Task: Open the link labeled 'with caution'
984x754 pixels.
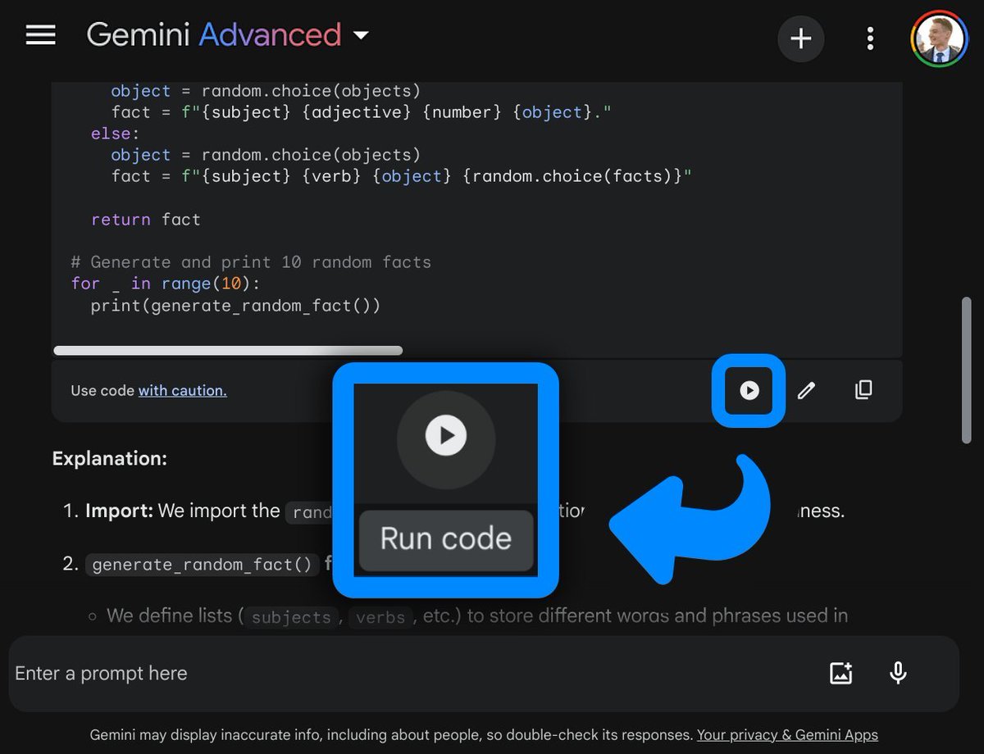Action: pyautogui.click(x=182, y=390)
